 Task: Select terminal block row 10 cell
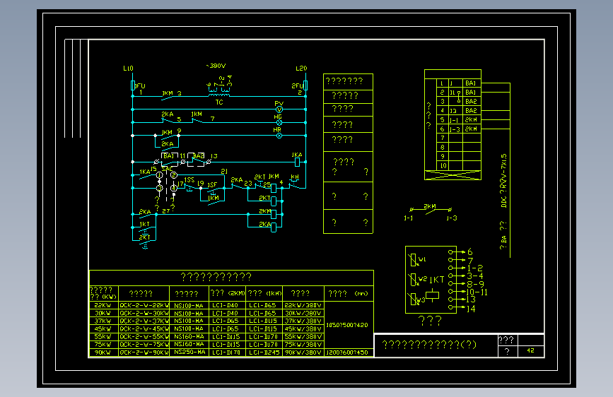coord(443,166)
